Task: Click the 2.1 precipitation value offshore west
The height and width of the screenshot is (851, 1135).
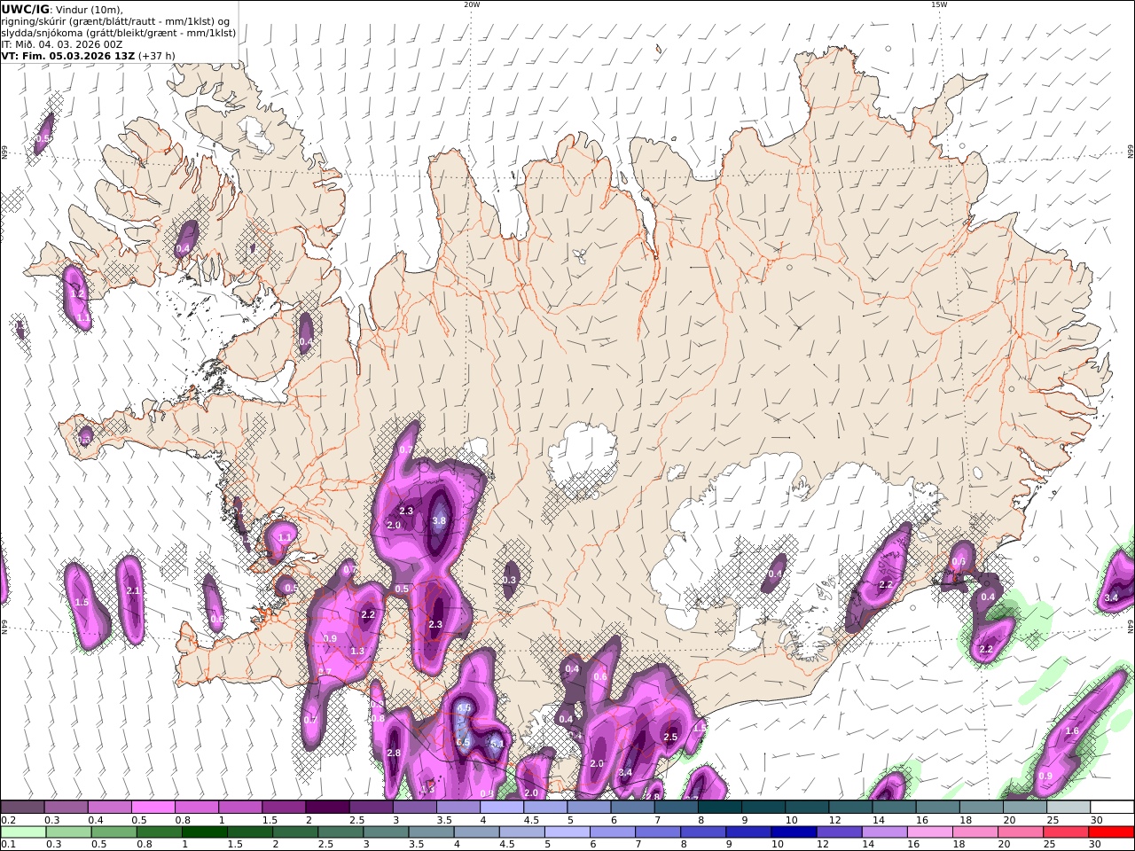Action: pos(133,590)
